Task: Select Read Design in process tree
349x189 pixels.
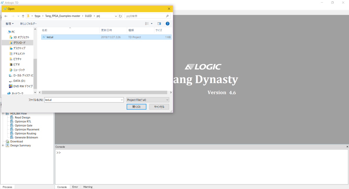Action: (x=22, y=118)
